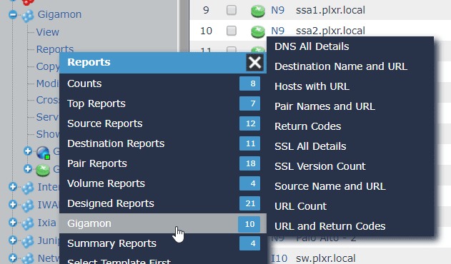The width and height of the screenshot is (451, 264).
Task: Run the Hosts with URL report
Action: pos(312,86)
